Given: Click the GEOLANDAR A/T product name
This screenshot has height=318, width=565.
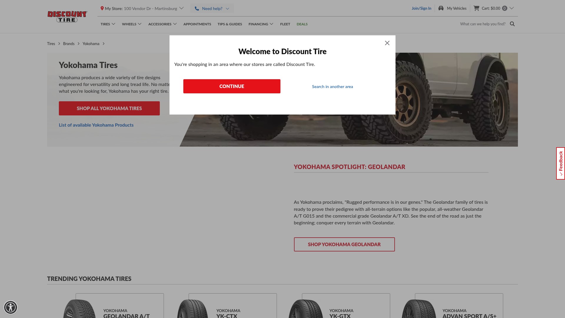Looking at the screenshot, I should tap(126, 315).
